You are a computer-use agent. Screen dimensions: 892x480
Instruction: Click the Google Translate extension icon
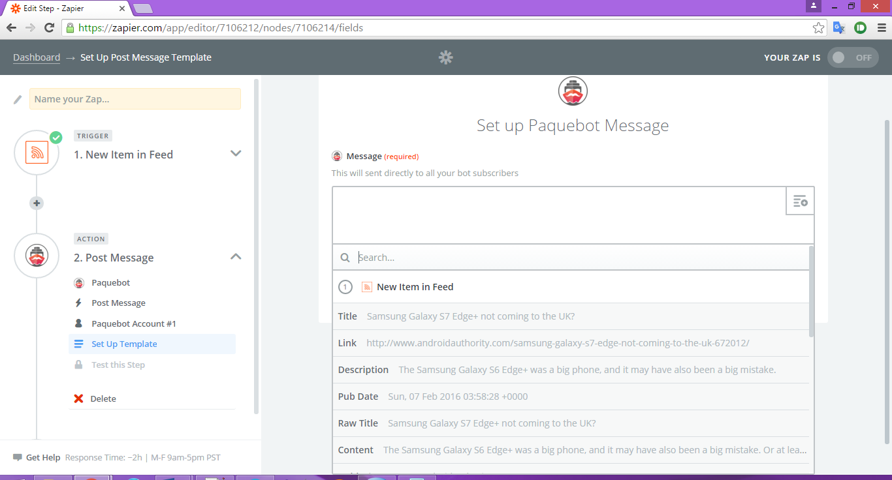(839, 27)
